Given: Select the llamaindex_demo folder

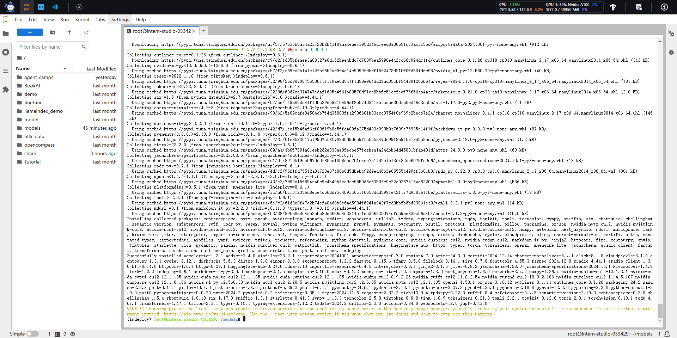Looking at the screenshot, I should tap(67, 111).
